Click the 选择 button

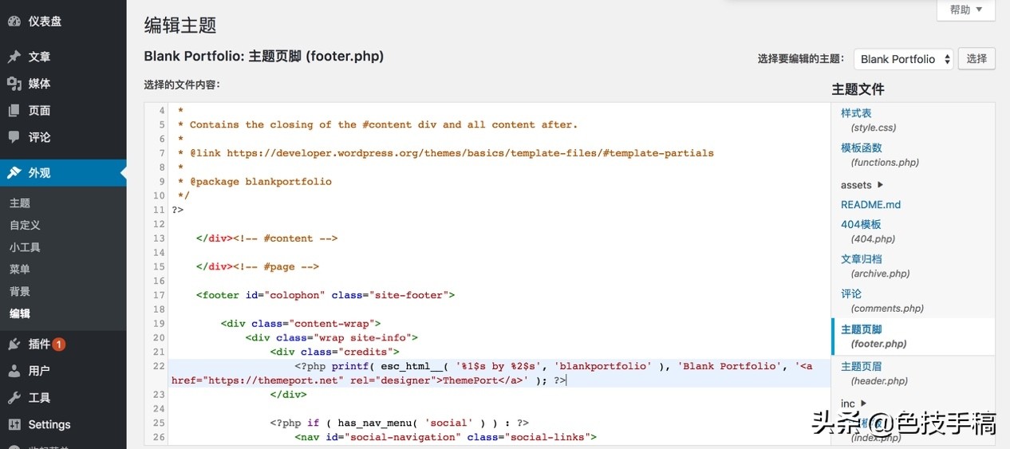pos(976,58)
